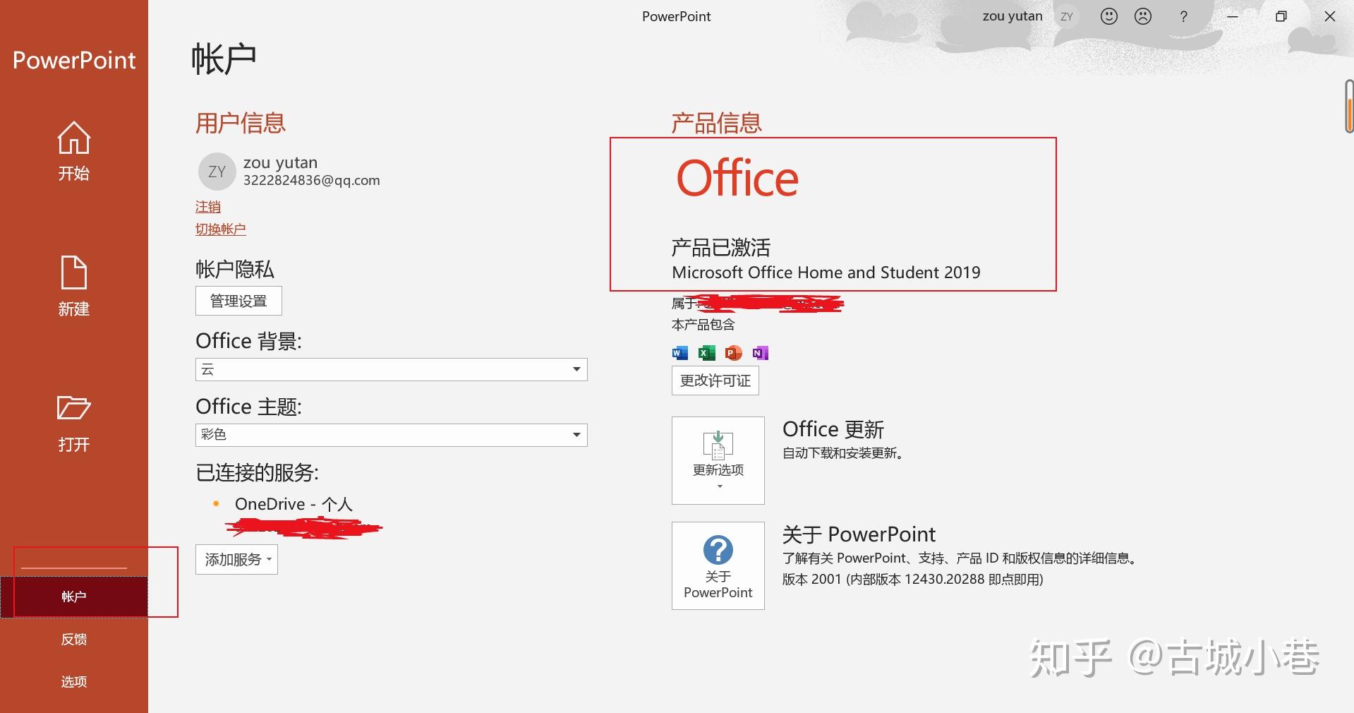Click the ZY user avatar under 用户信息

pyautogui.click(x=217, y=172)
